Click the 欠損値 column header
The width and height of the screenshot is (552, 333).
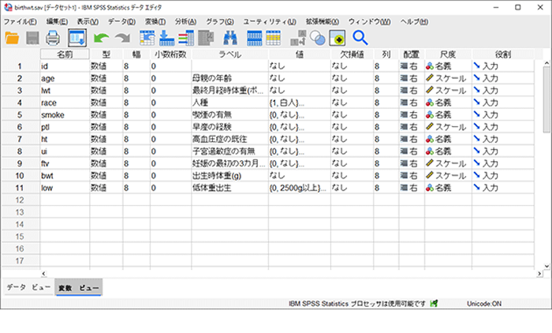[352, 54]
